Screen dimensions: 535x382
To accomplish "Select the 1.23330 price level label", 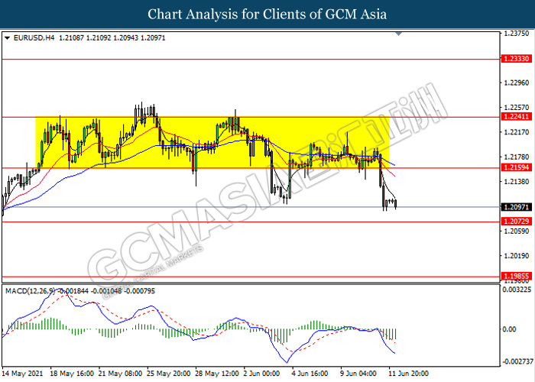I will point(516,59).
